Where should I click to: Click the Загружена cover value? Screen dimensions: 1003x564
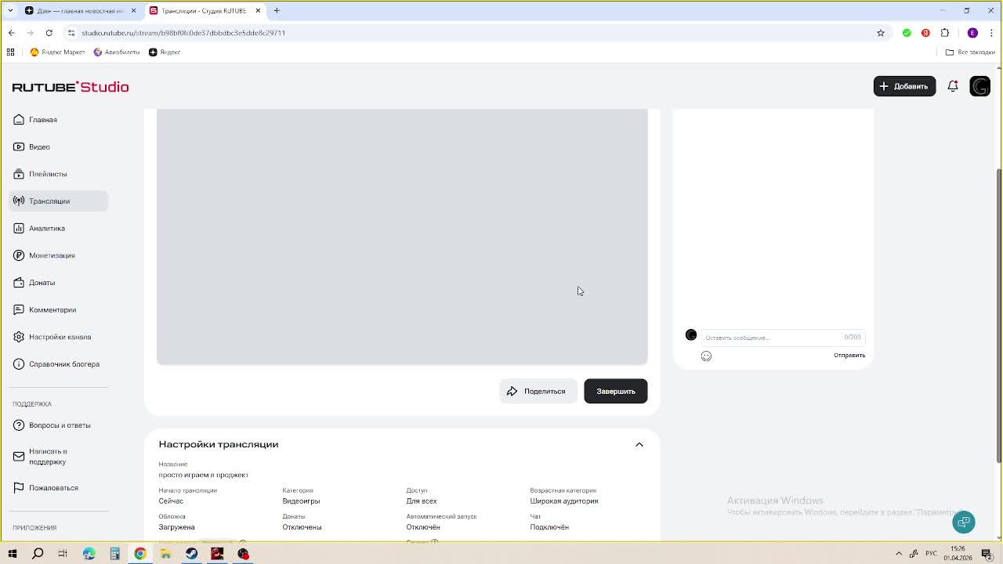(x=176, y=527)
